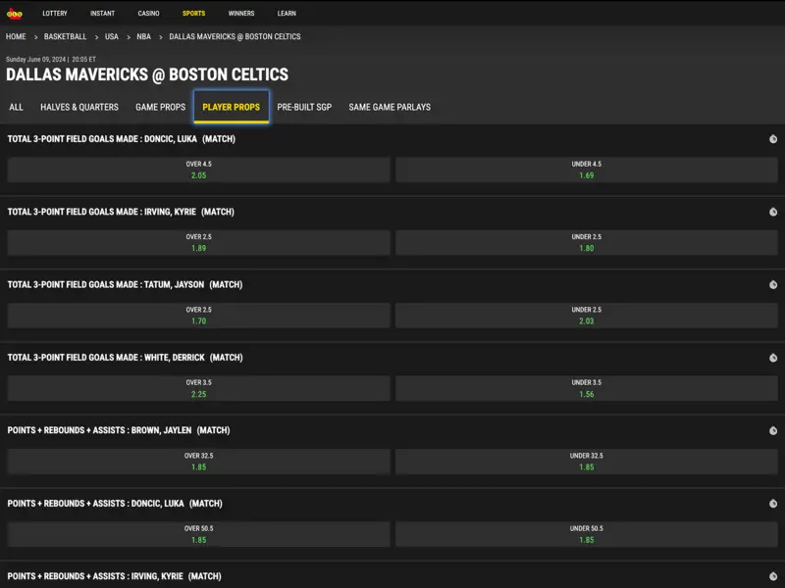Navigate to the NBA breadcrumb link
Screen dimensions: 785x588
[143, 36]
